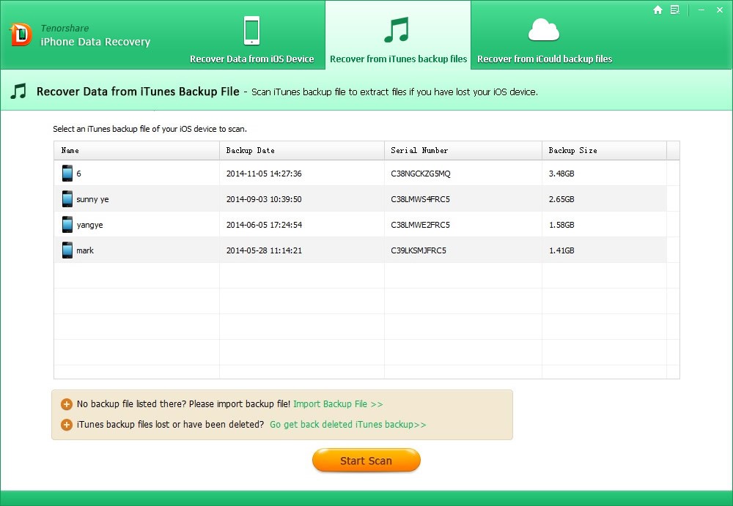Image resolution: width=733 pixels, height=506 pixels.
Task: Click the home icon in title bar
Action: (x=658, y=10)
